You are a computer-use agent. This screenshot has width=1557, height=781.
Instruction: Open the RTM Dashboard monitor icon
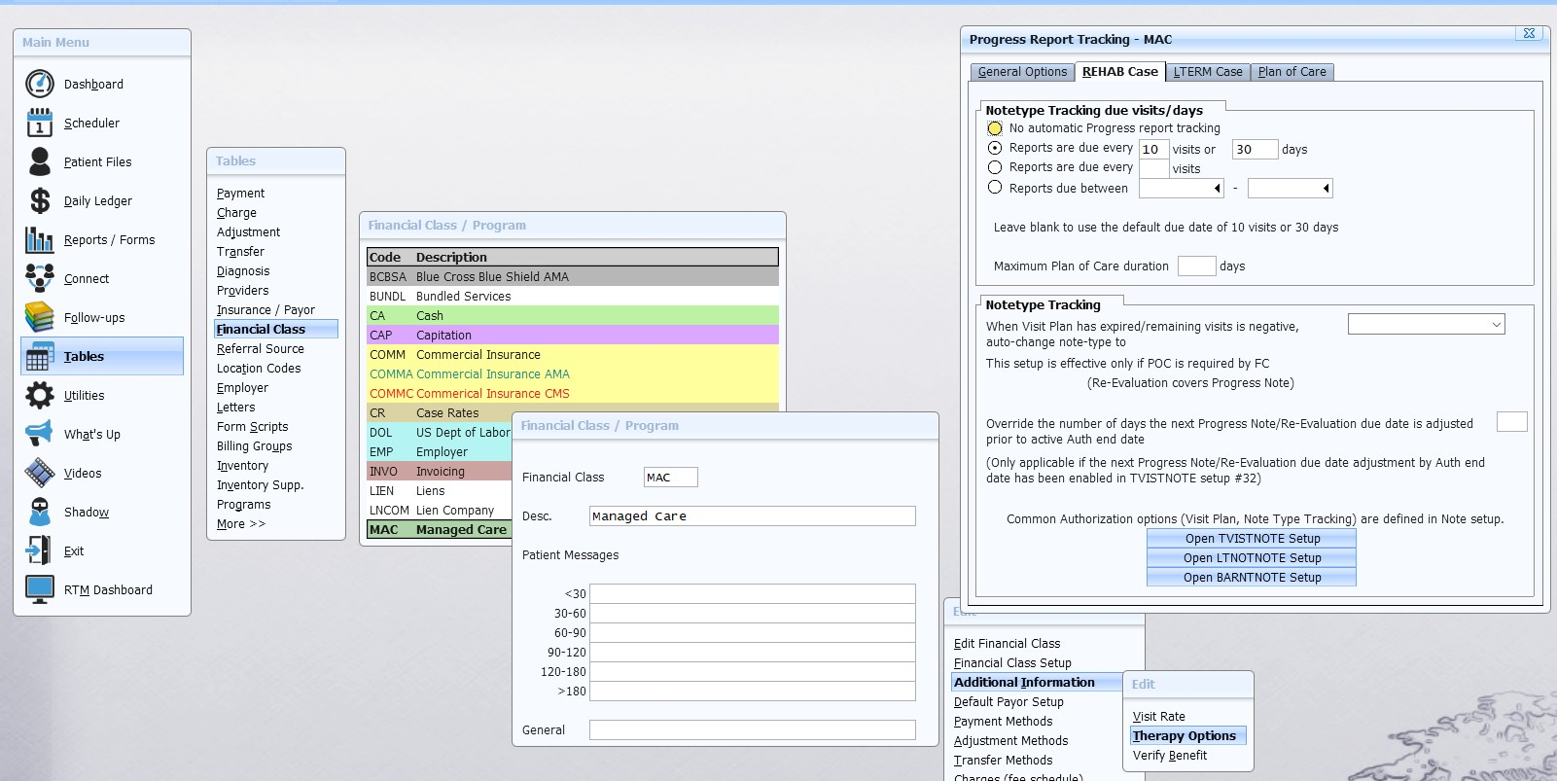pyautogui.click(x=40, y=589)
